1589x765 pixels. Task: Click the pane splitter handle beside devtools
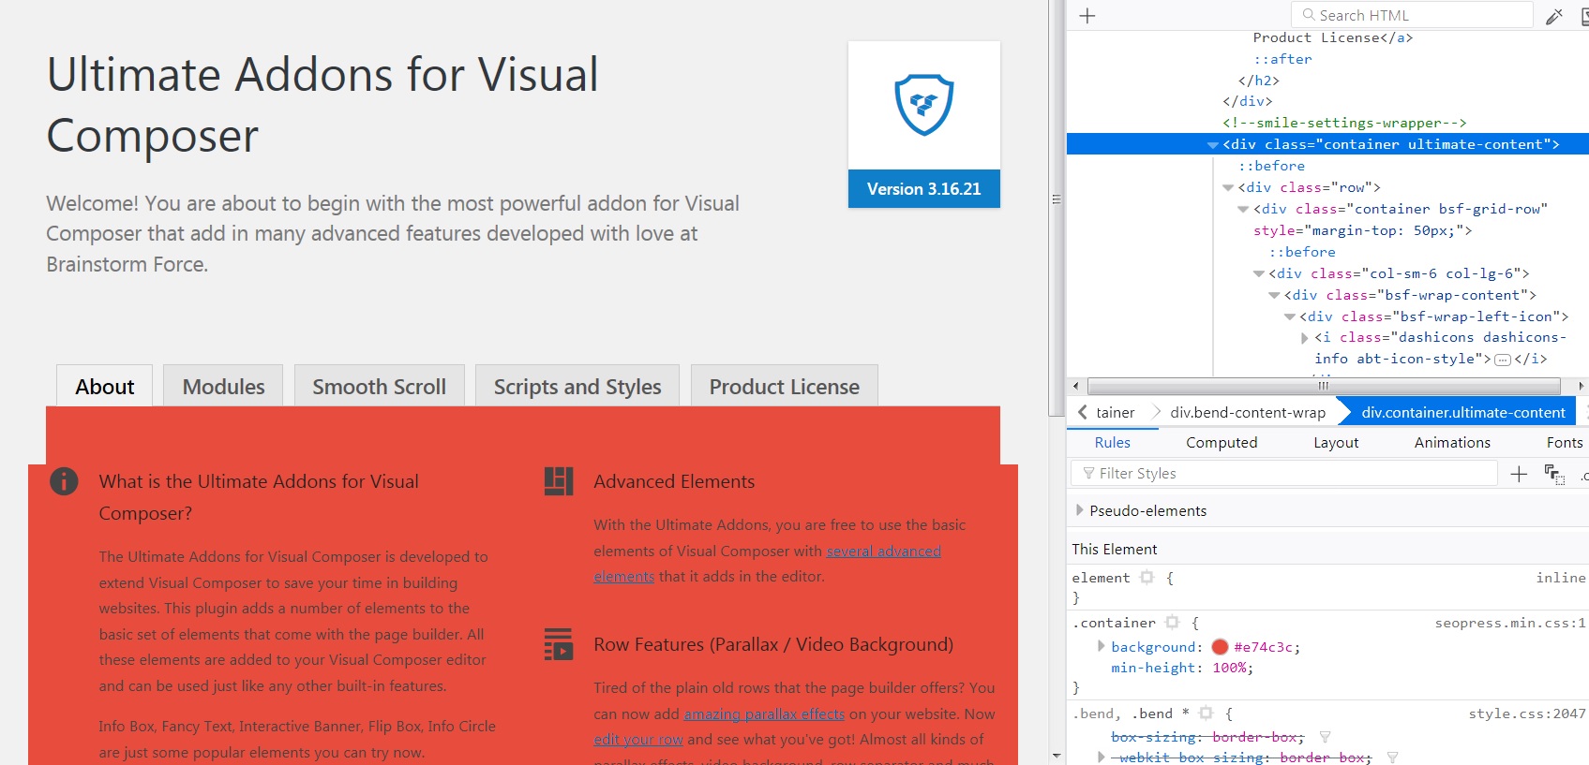[1057, 199]
